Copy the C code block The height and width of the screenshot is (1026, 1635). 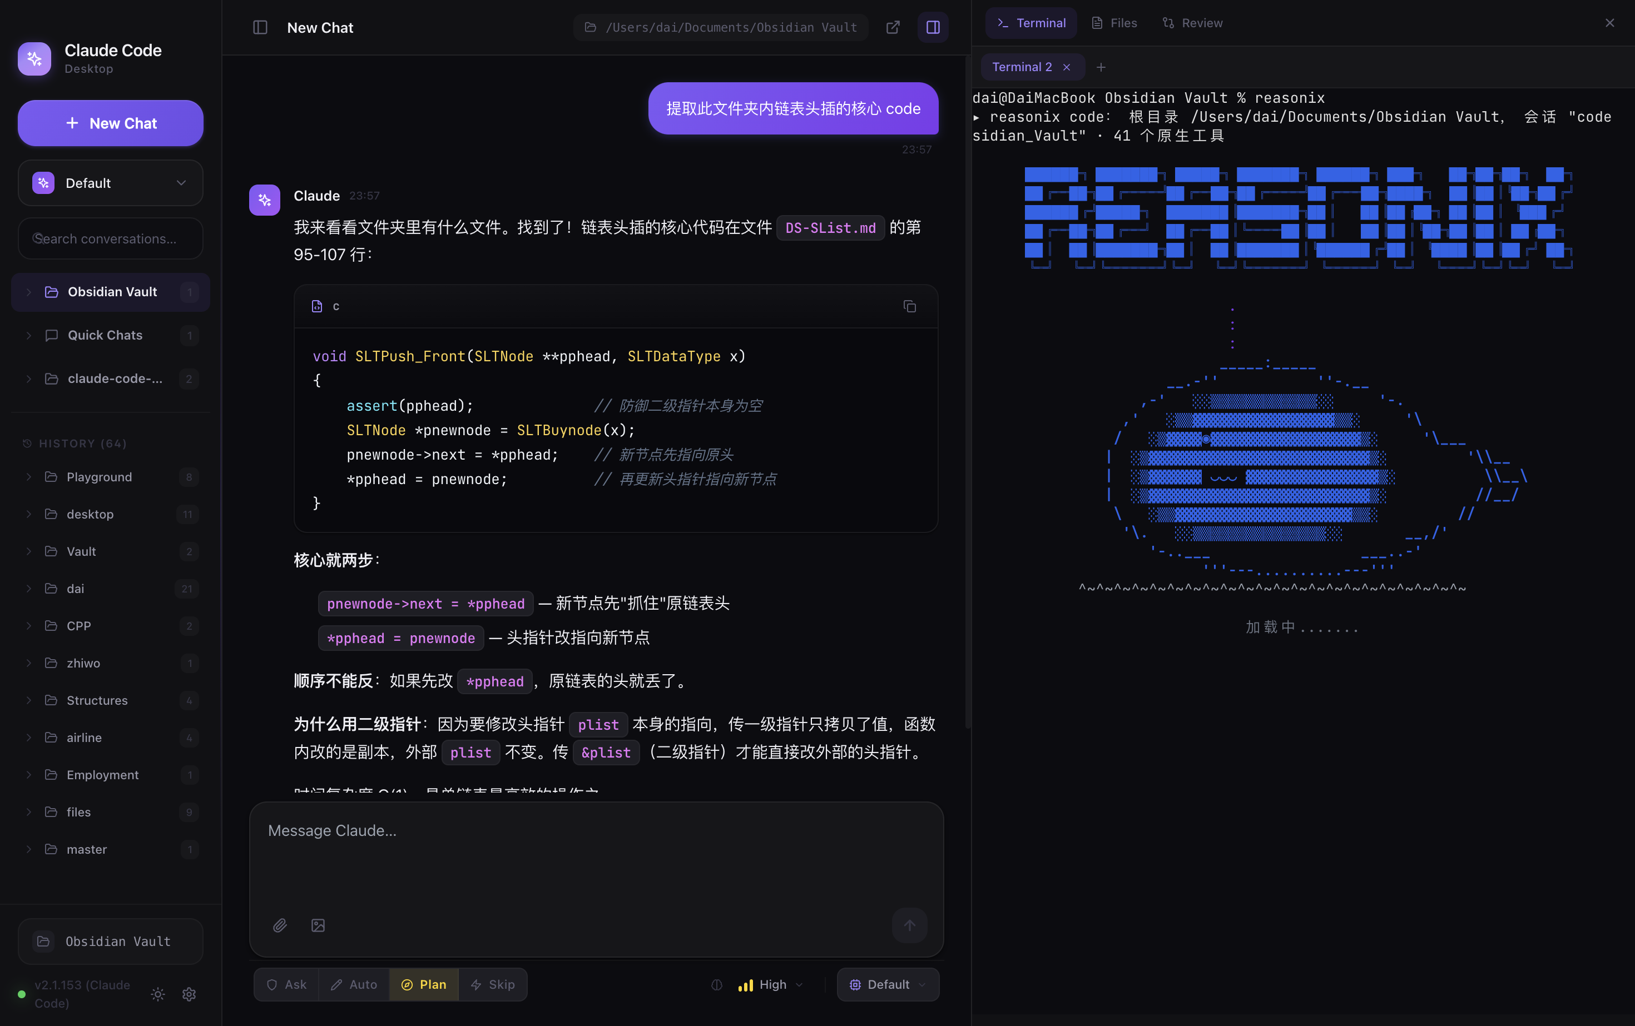click(x=910, y=307)
